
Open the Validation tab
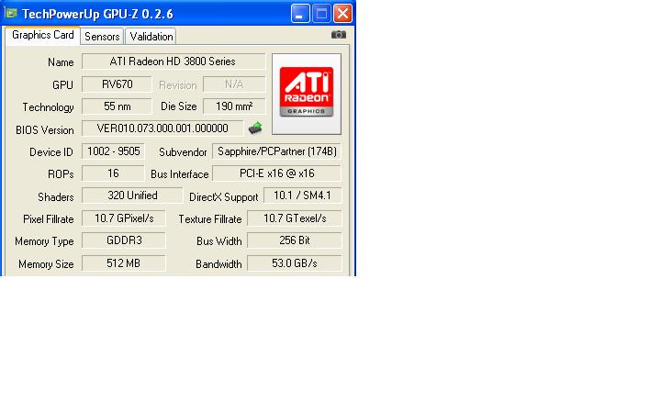click(151, 37)
